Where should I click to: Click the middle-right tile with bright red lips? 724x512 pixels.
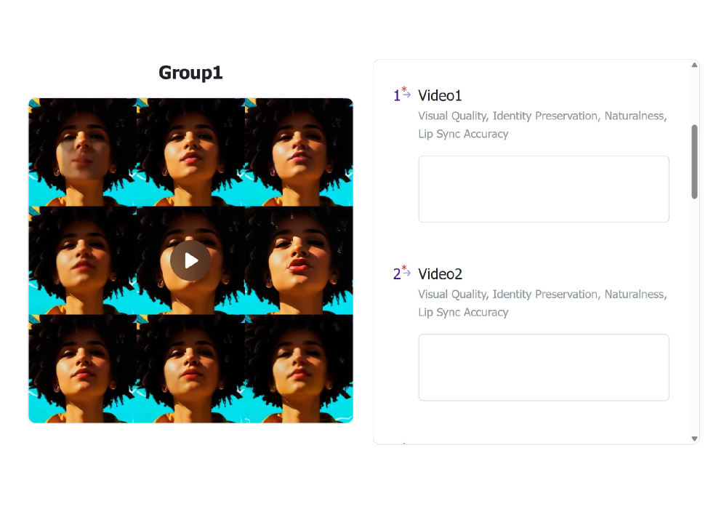point(299,260)
